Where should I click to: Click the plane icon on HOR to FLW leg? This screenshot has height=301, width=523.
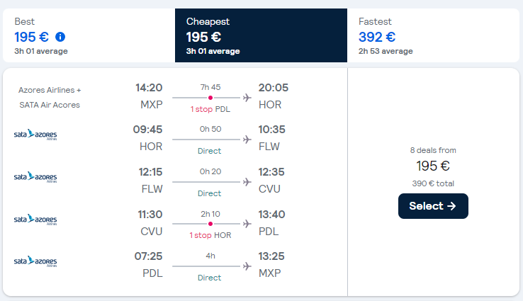pos(247,140)
